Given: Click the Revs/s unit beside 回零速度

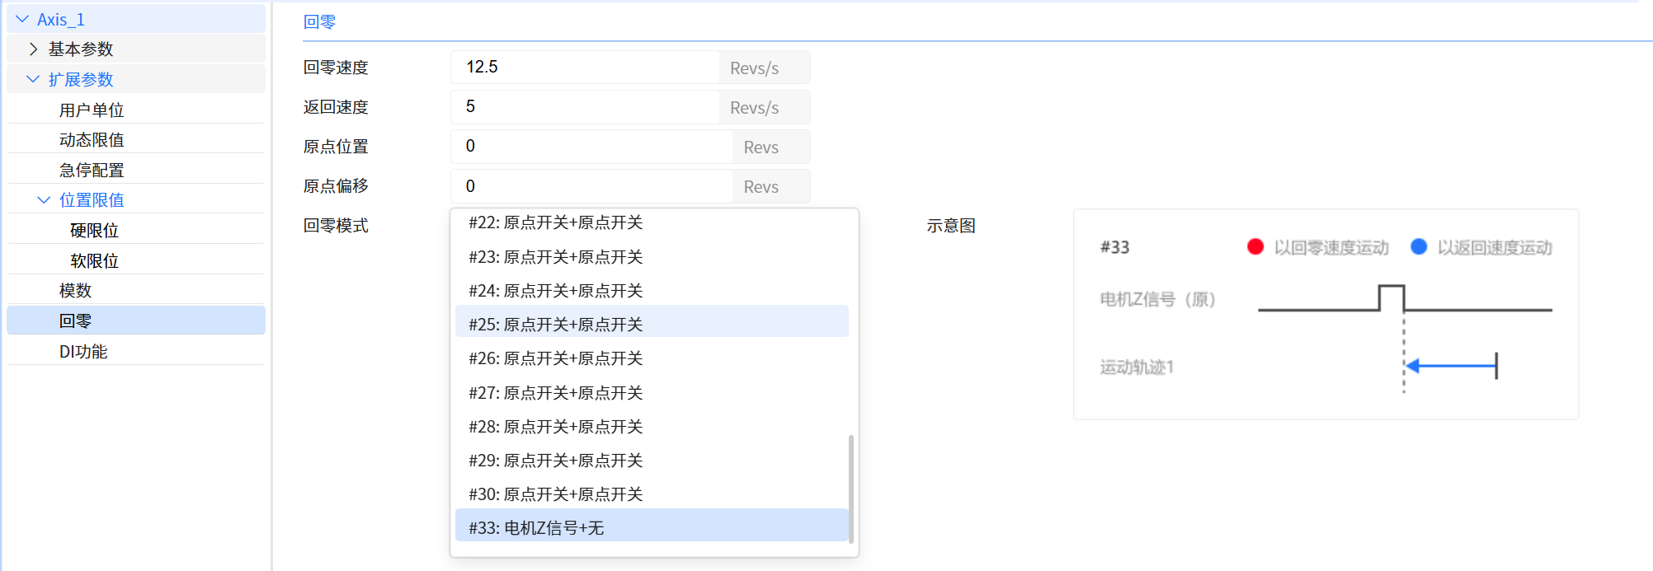Looking at the screenshot, I should click(x=754, y=68).
